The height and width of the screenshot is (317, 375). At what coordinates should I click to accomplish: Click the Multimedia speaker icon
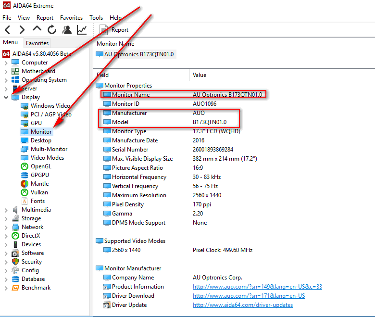pyautogui.click(x=15, y=210)
